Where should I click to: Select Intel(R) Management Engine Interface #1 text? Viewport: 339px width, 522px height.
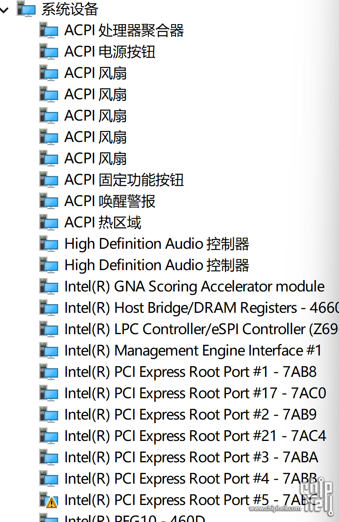pos(193,351)
